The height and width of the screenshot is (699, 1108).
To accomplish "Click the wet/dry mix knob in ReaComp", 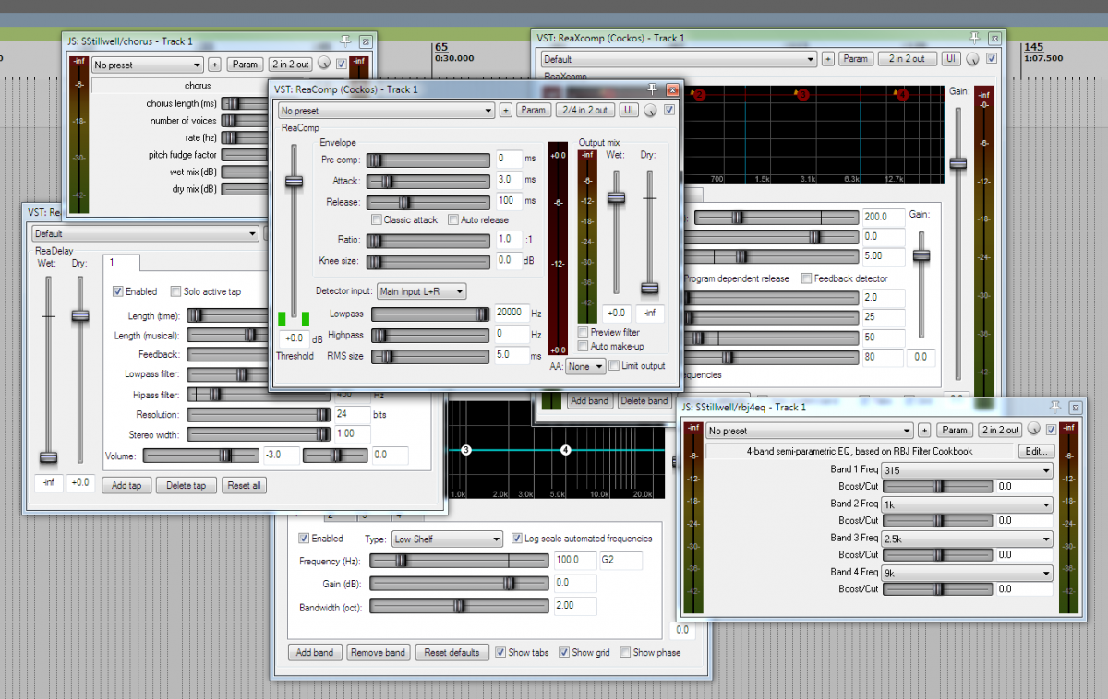I will 651,110.
